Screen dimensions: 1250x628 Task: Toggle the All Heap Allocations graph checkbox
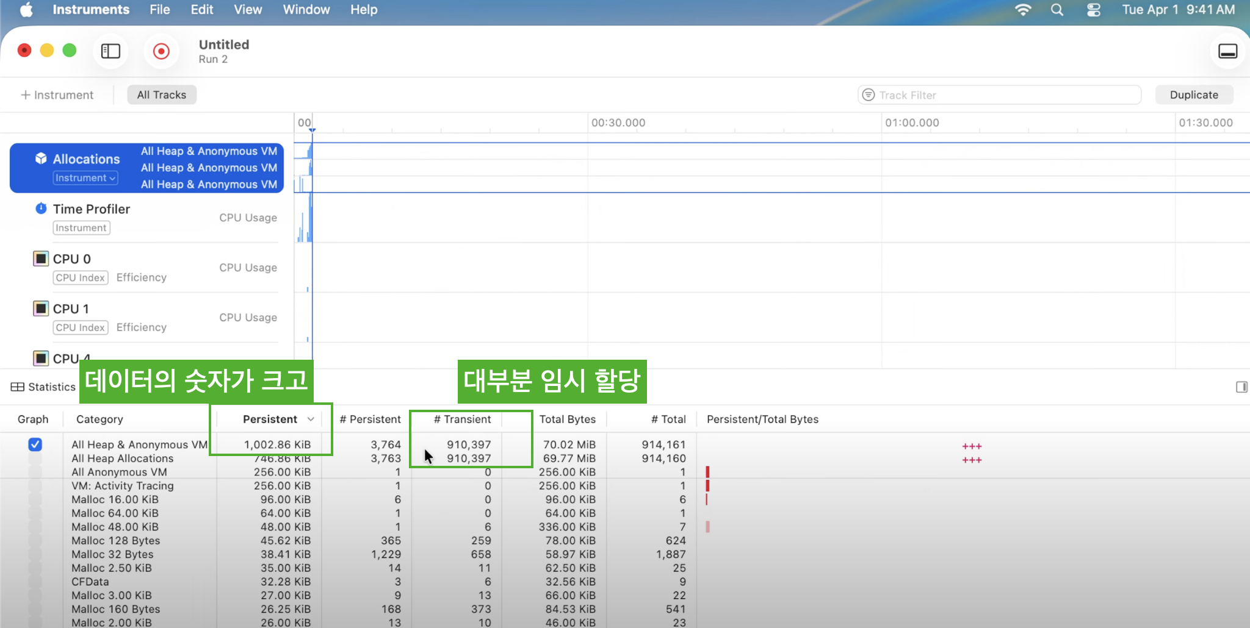tap(35, 459)
